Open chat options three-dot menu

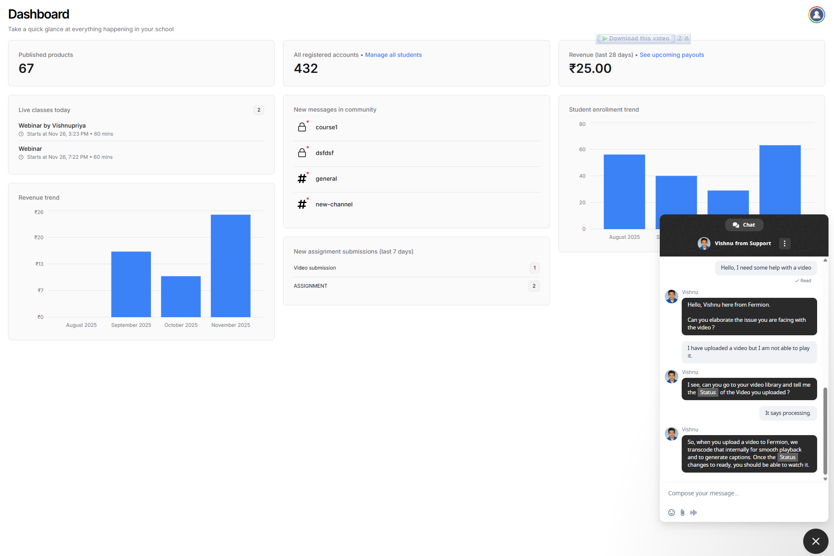pyautogui.click(x=785, y=243)
